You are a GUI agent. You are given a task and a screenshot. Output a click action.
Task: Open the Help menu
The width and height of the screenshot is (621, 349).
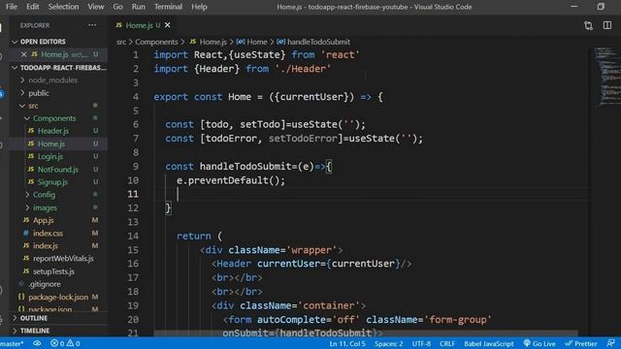[x=199, y=7]
